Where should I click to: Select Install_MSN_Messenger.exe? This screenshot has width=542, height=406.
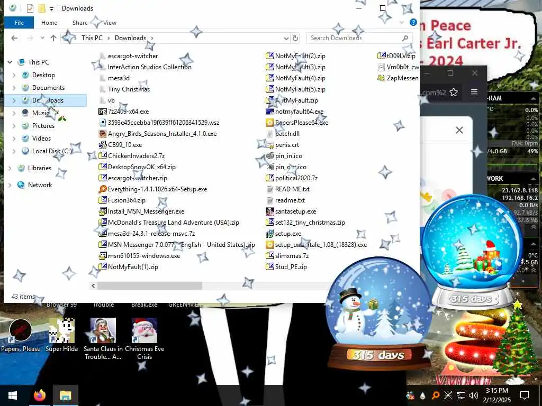coord(142,211)
